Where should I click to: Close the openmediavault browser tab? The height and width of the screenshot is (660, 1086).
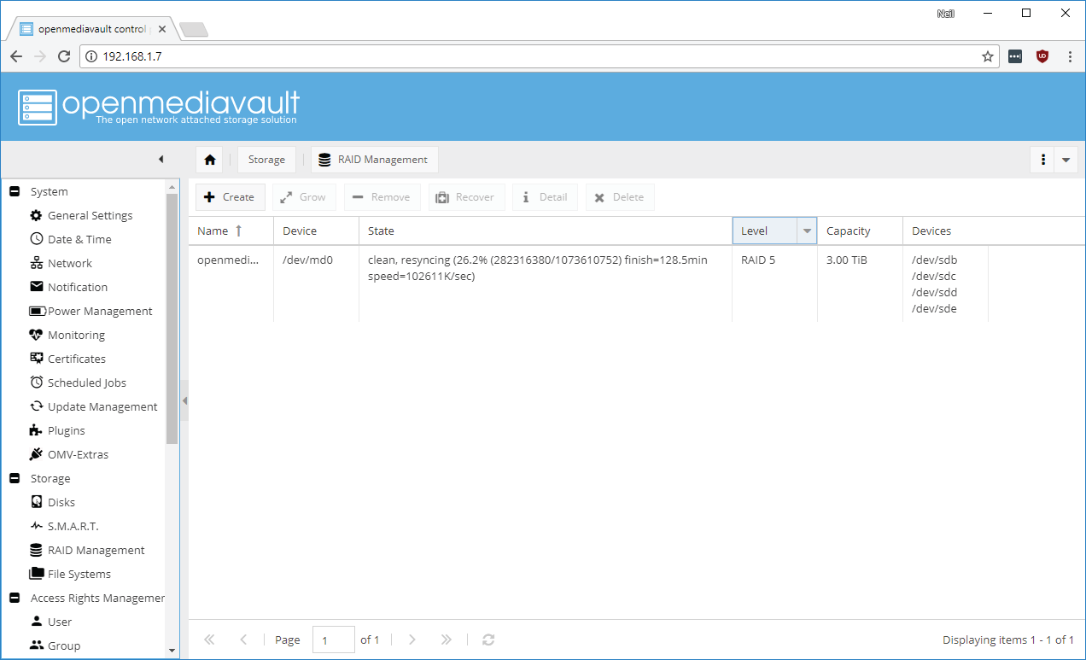coord(162,28)
